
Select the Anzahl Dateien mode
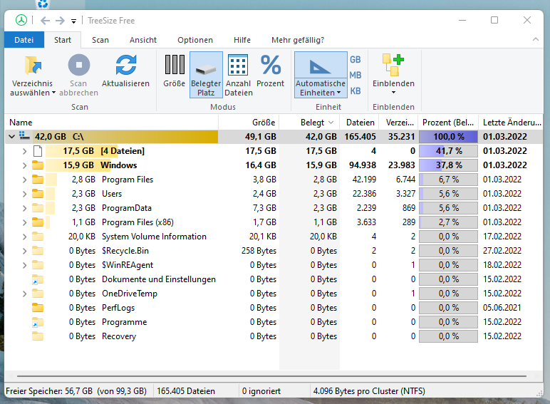[238, 75]
